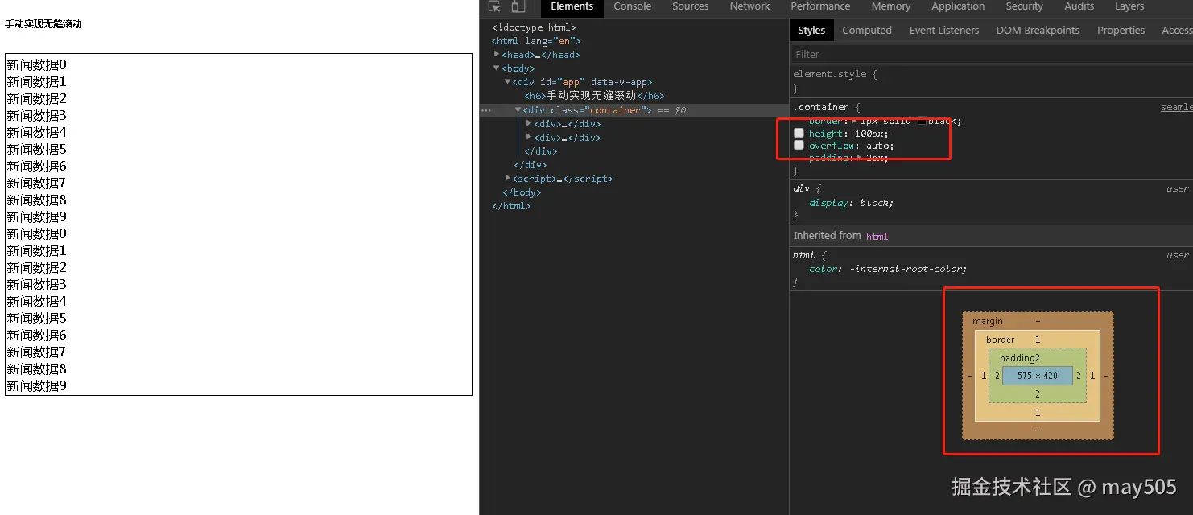Image resolution: width=1193 pixels, height=515 pixels.
Task: Select the closing </body> tag line
Action: pos(522,192)
